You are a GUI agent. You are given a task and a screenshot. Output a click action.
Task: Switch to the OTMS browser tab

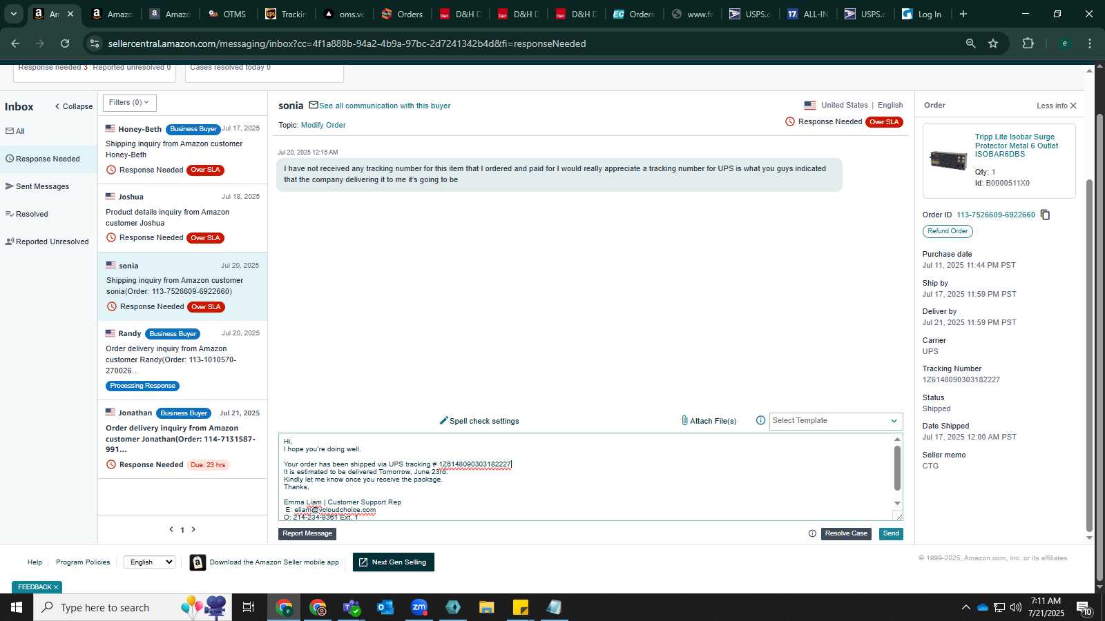click(228, 14)
